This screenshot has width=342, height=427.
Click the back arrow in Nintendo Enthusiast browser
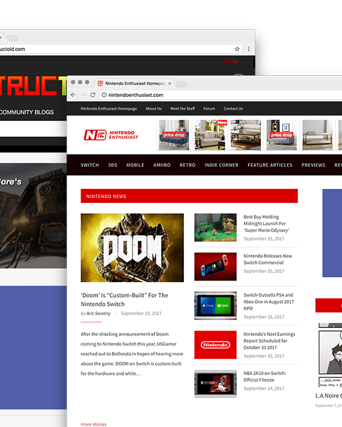pos(73,95)
